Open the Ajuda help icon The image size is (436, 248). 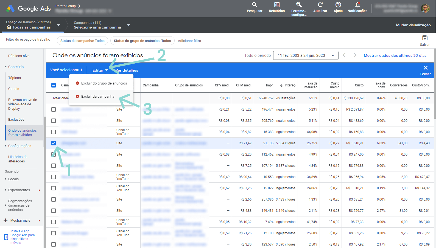338,5
